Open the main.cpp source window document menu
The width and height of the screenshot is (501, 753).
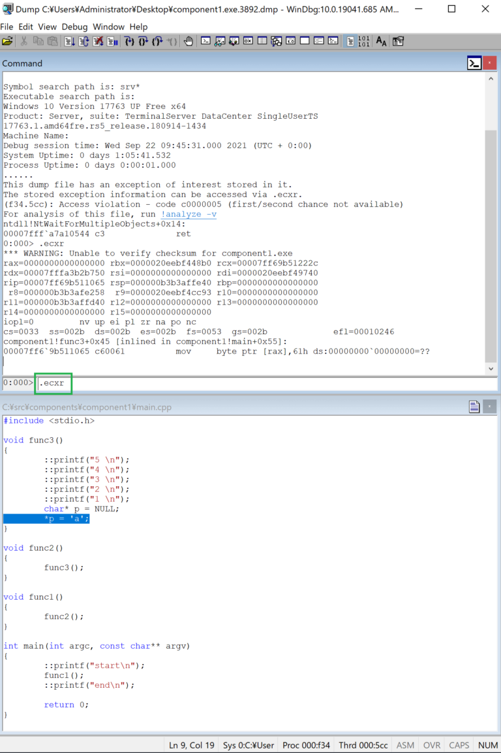[x=474, y=407]
